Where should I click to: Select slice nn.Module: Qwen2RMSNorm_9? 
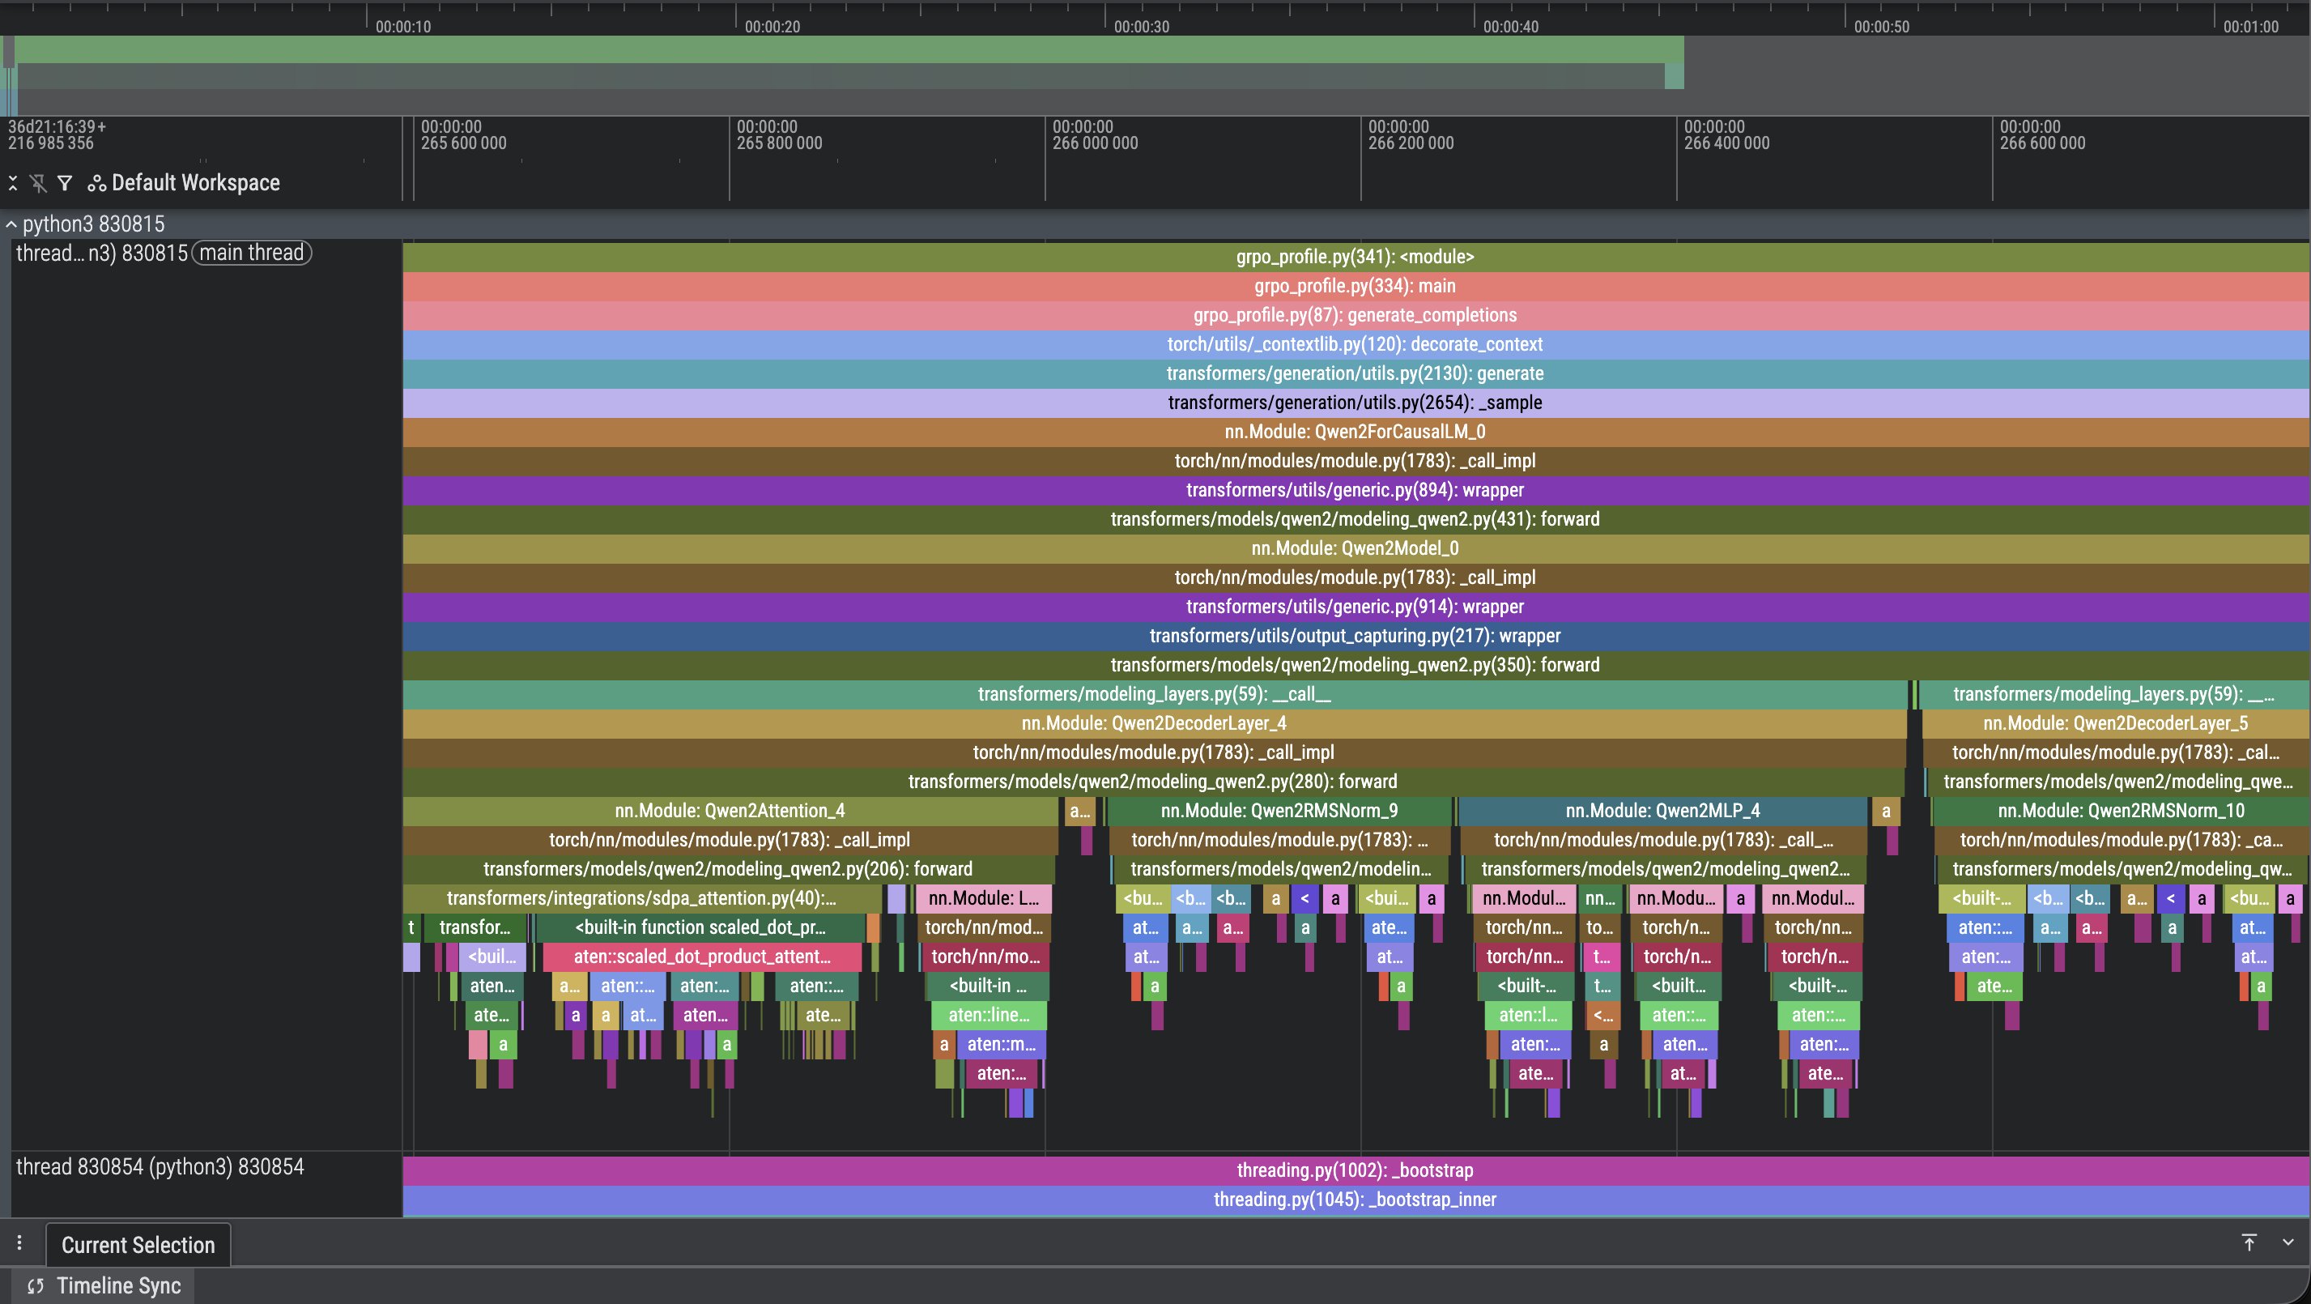tap(1279, 812)
